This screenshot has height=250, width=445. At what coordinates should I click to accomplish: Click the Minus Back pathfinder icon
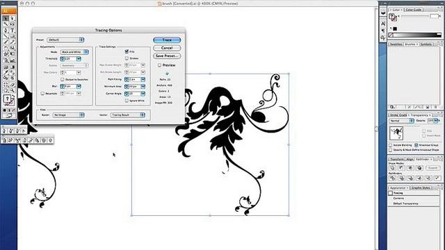click(437, 178)
